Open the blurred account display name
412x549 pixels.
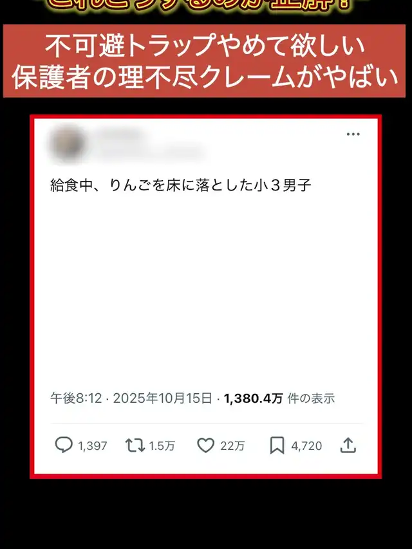121,135
